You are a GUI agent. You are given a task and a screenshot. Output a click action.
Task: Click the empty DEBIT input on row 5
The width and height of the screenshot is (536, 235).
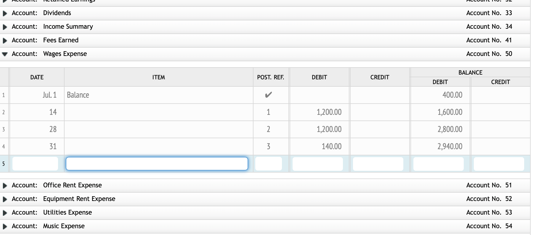[317, 163]
